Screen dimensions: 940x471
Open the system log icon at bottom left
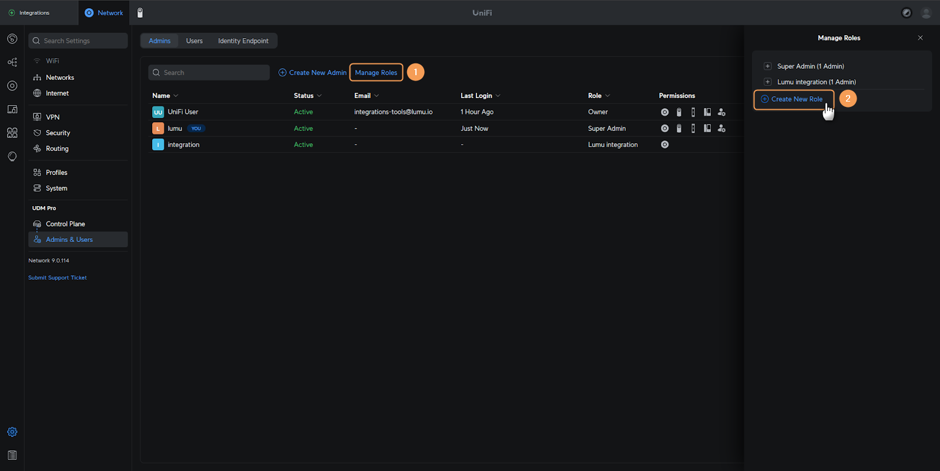click(x=12, y=455)
